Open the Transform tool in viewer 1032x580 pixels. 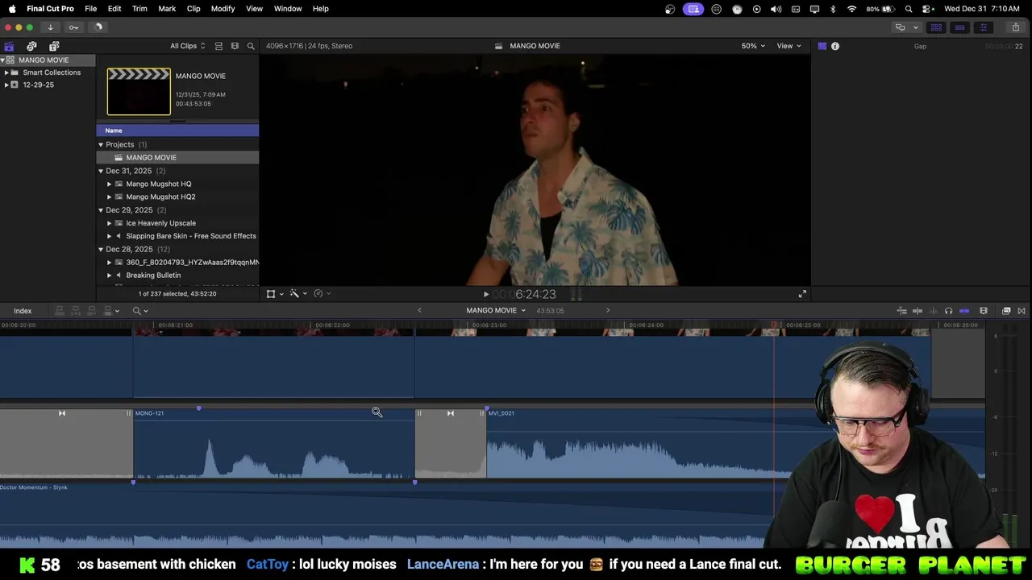pos(271,294)
